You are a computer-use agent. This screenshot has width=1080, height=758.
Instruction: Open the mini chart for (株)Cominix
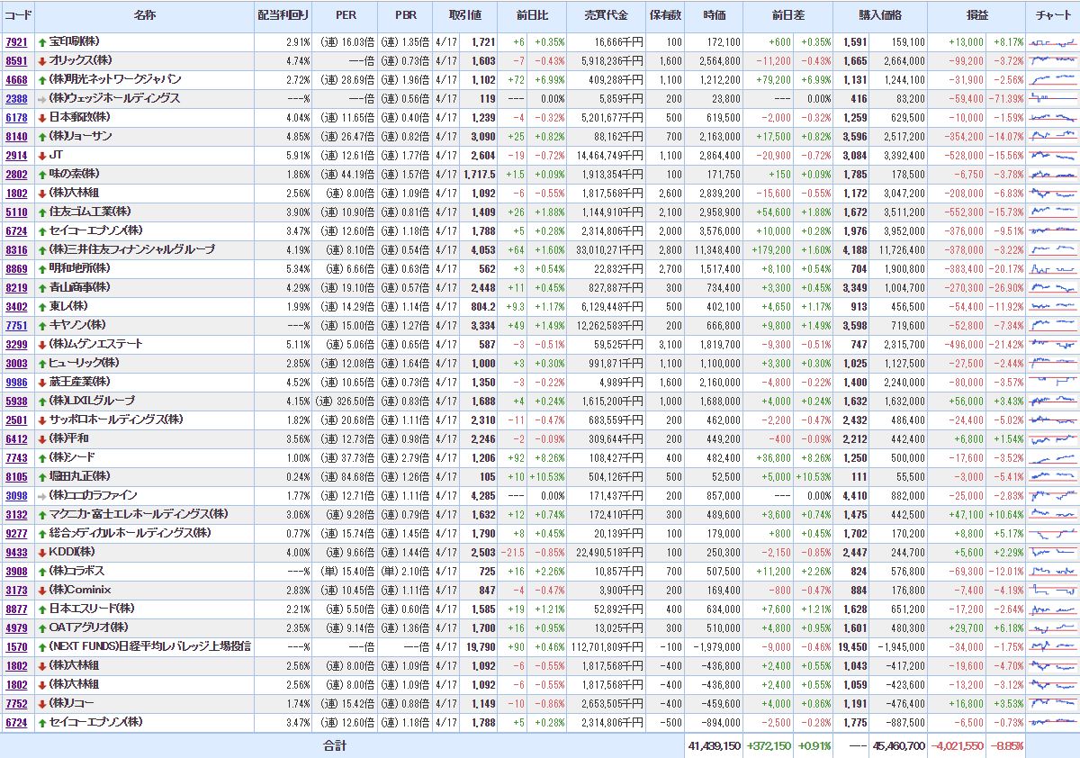[1052, 591]
